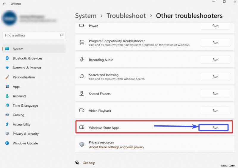Run the Recording Audio troubleshooter
Viewport: 238px width, 168px height.
point(215,60)
